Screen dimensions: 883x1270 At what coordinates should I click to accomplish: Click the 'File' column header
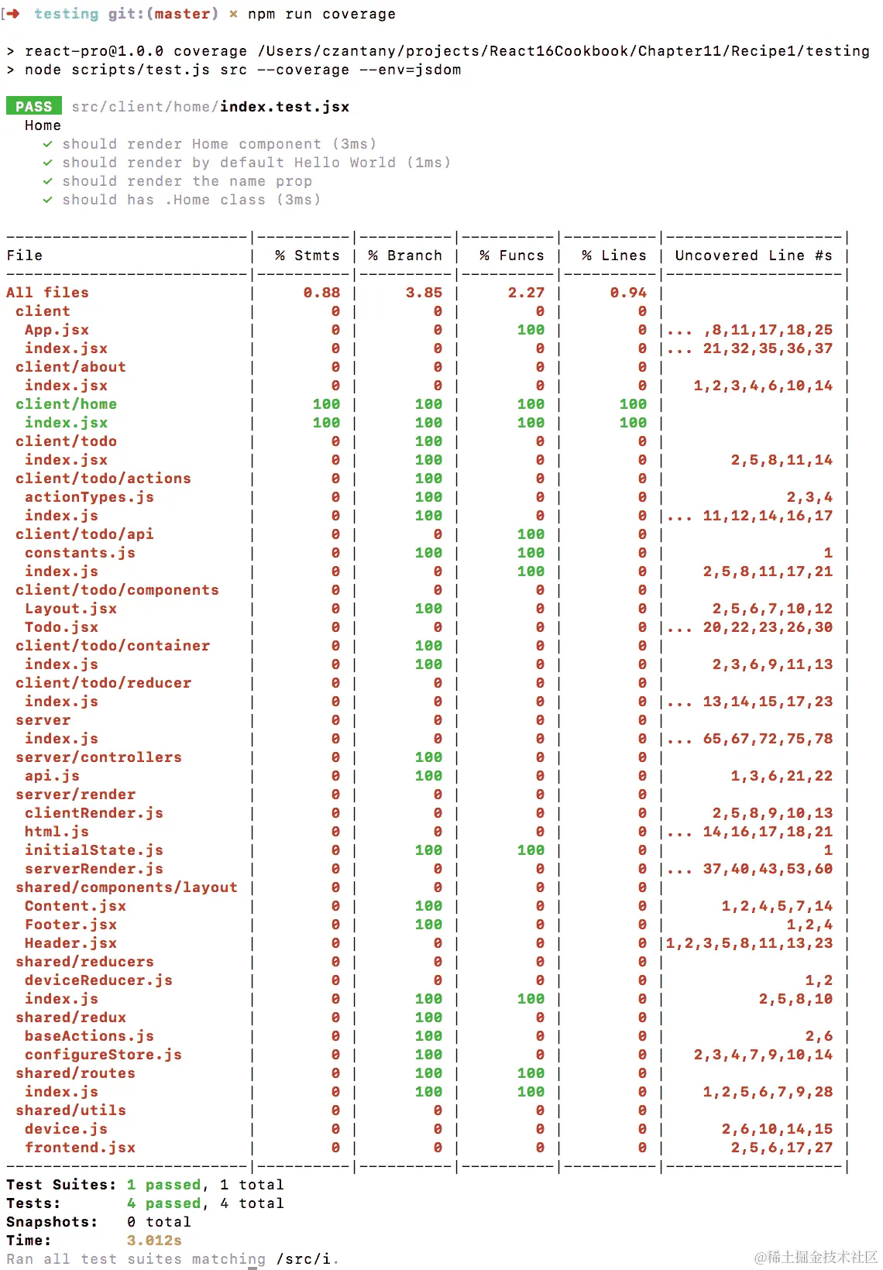(25, 256)
